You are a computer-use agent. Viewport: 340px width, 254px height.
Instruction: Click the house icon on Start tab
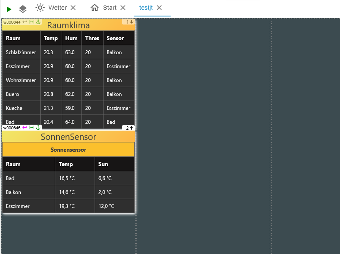click(95, 8)
